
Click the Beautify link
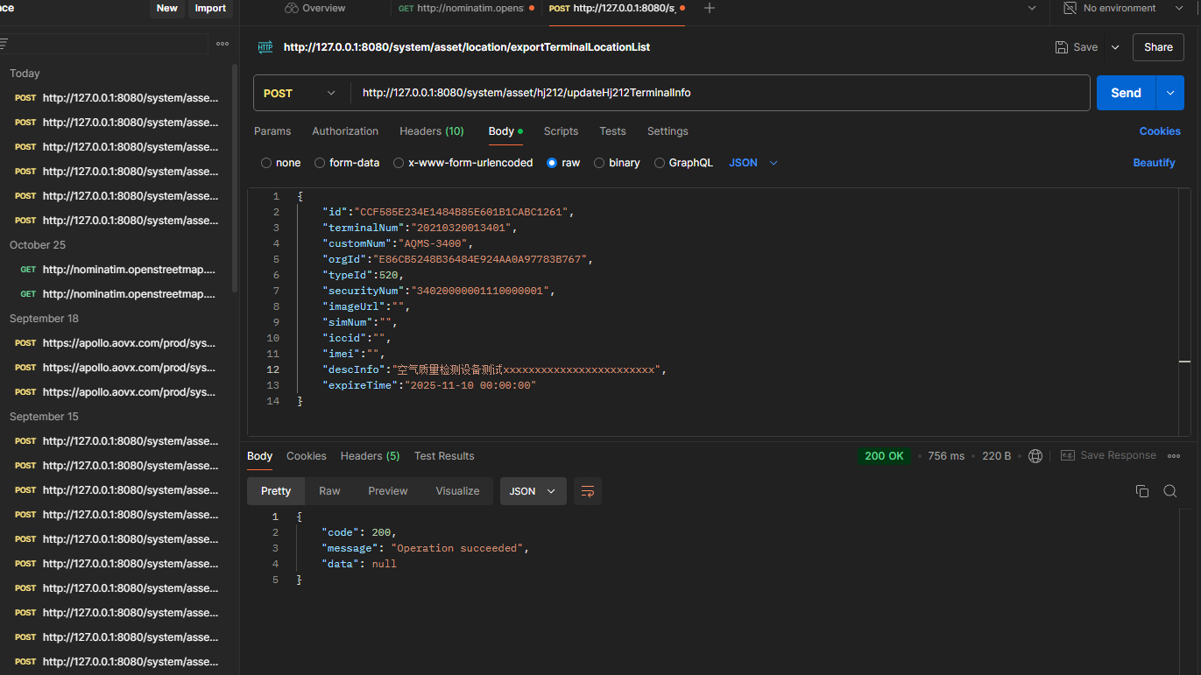pyautogui.click(x=1154, y=163)
